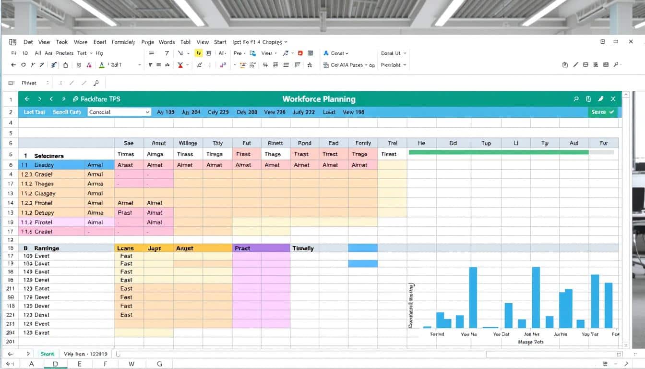Click the red X filter icon
The height and width of the screenshot is (369, 645).
pyautogui.click(x=180, y=65)
